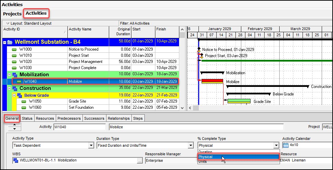The width and height of the screenshot is (333, 170).
Task: Click the W1020 activity icon
Action: [14, 62]
